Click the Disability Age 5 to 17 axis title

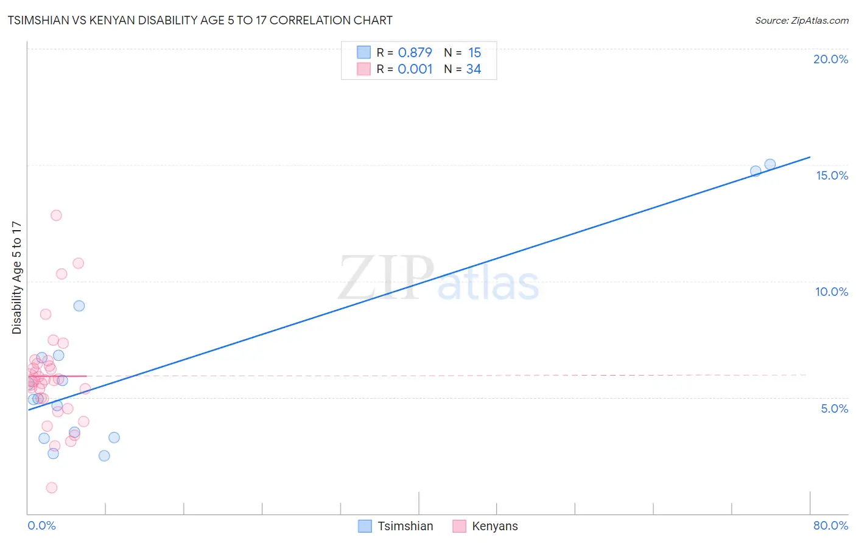tap(17, 278)
